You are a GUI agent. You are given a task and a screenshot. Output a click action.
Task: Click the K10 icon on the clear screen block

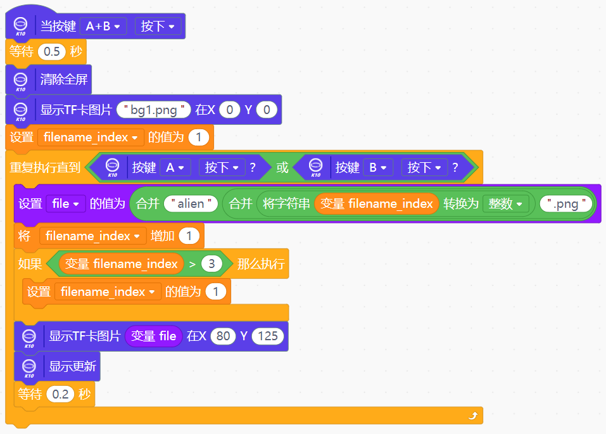click(20, 82)
